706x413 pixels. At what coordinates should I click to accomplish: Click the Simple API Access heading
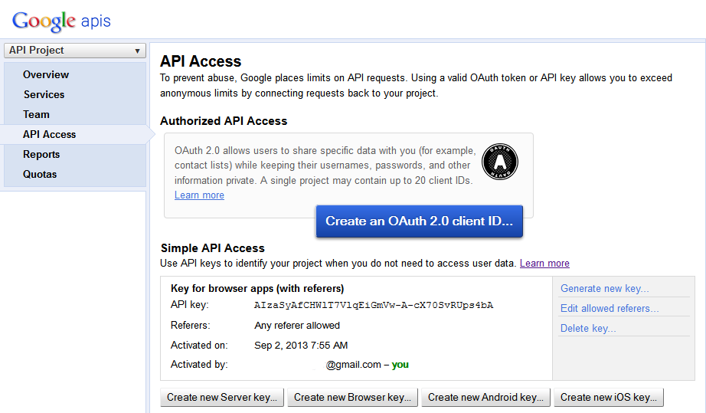pos(213,248)
